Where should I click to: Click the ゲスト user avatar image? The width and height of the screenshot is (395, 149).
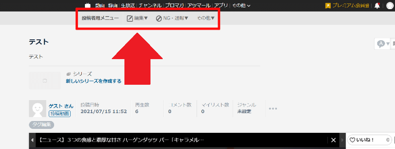(38, 108)
